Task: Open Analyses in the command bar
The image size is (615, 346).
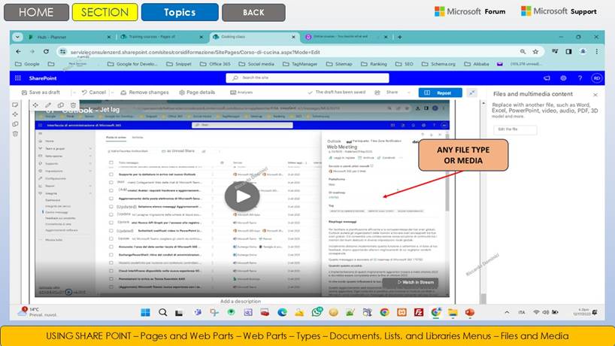Action: coord(241,93)
